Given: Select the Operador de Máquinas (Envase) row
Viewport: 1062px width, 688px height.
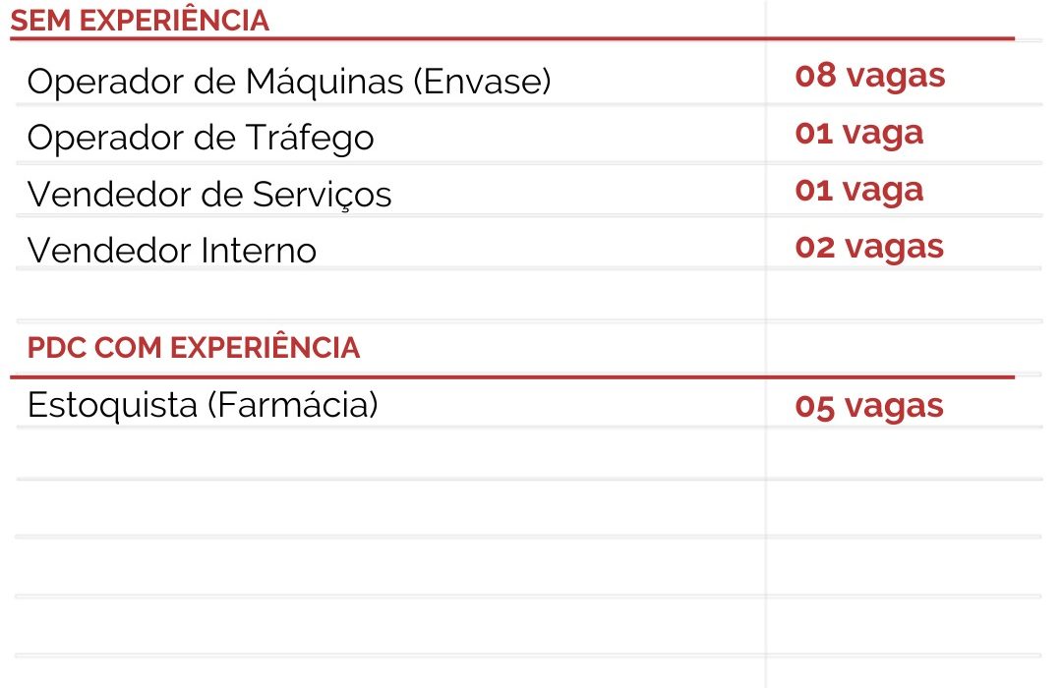Looking at the screenshot, I should pos(288,82).
